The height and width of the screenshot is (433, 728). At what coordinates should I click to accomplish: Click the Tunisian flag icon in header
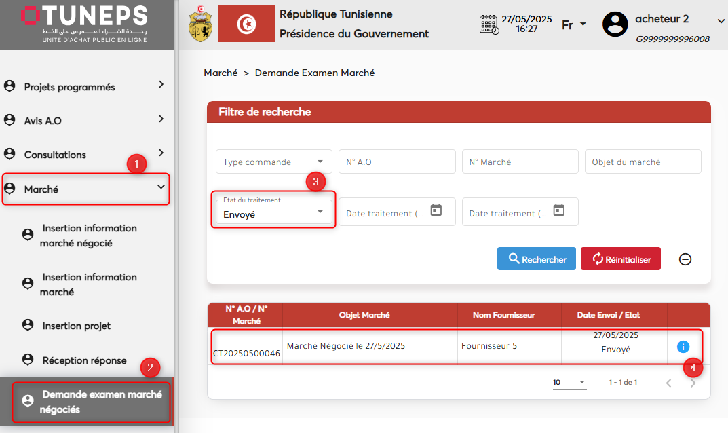point(246,24)
